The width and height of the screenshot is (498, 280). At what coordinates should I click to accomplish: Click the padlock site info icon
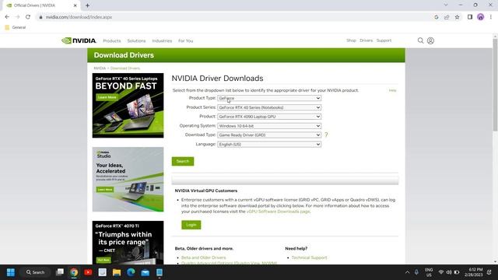40,17
